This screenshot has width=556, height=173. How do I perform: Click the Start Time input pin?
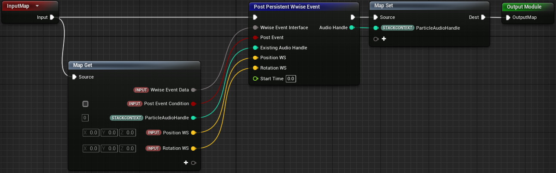255,79
